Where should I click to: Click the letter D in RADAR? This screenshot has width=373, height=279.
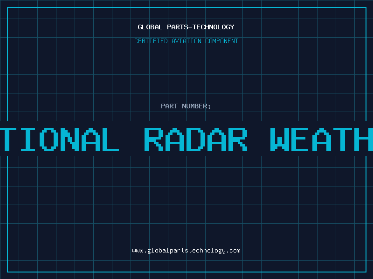196,139
